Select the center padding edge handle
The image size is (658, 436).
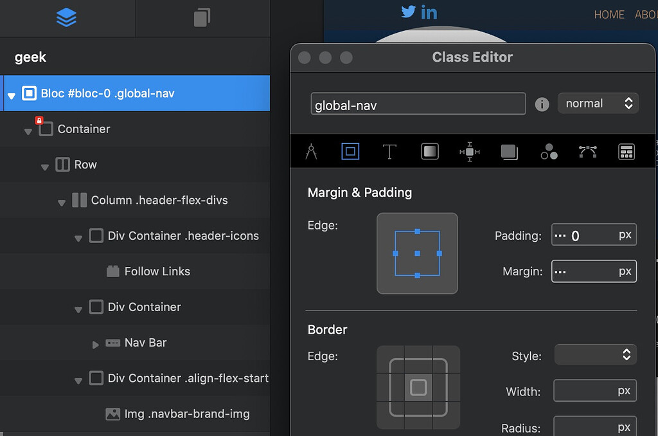click(x=417, y=253)
